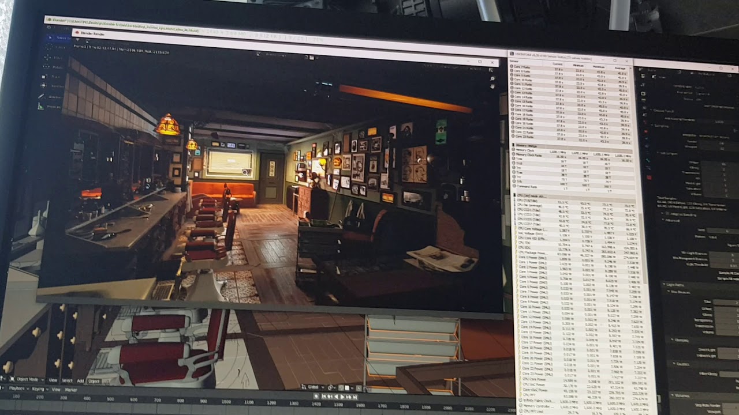Click the Seed value field
This screenshot has width=739, height=415.
coord(724,231)
